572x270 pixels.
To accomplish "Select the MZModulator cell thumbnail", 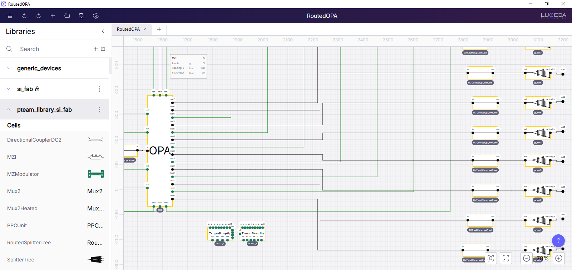I will click(x=96, y=174).
